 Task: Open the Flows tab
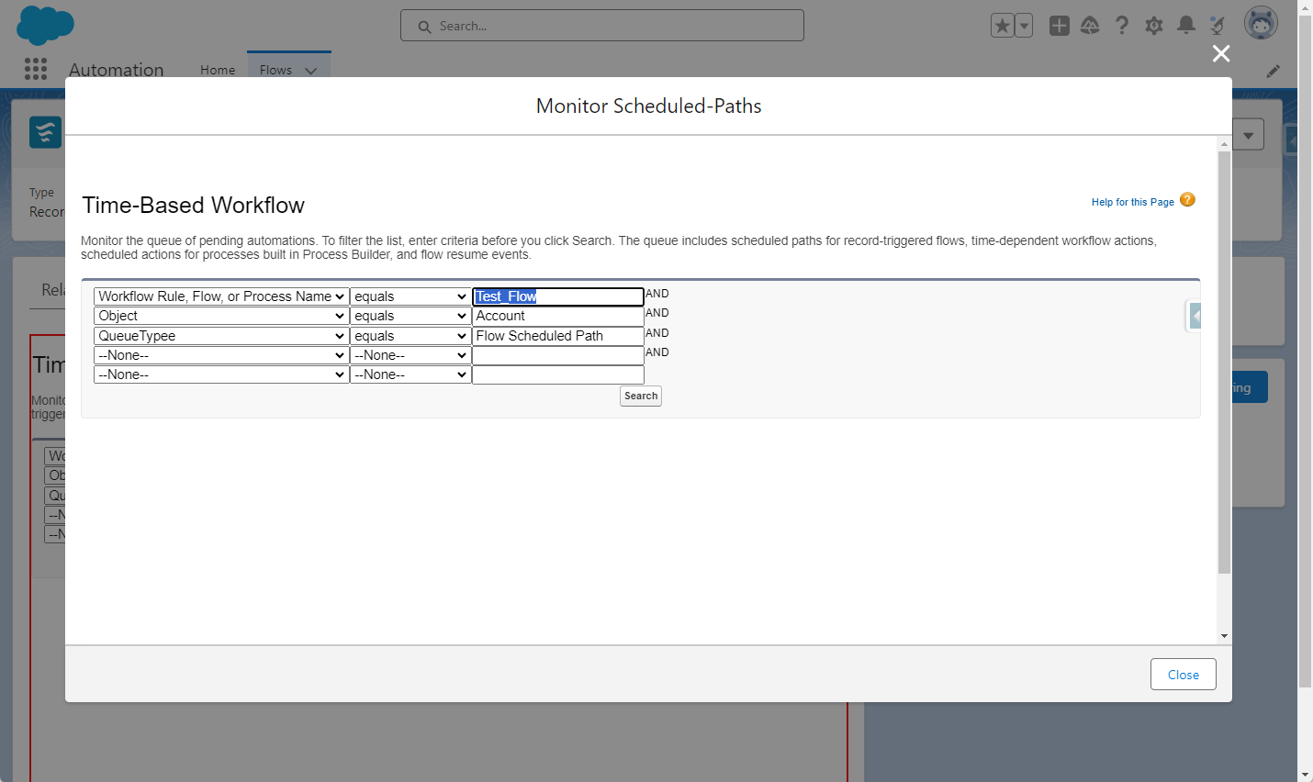[275, 70]
